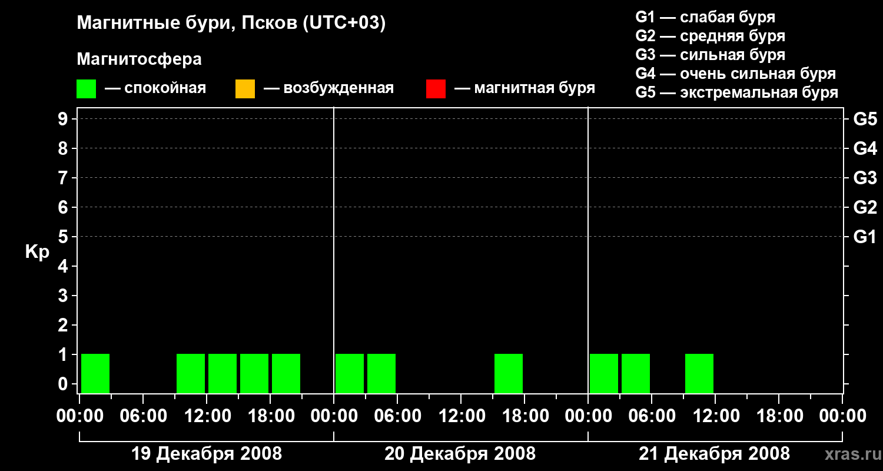Click the red 'магнитная буря' legend swatch

pyautogui.click(x=436, y=89)
